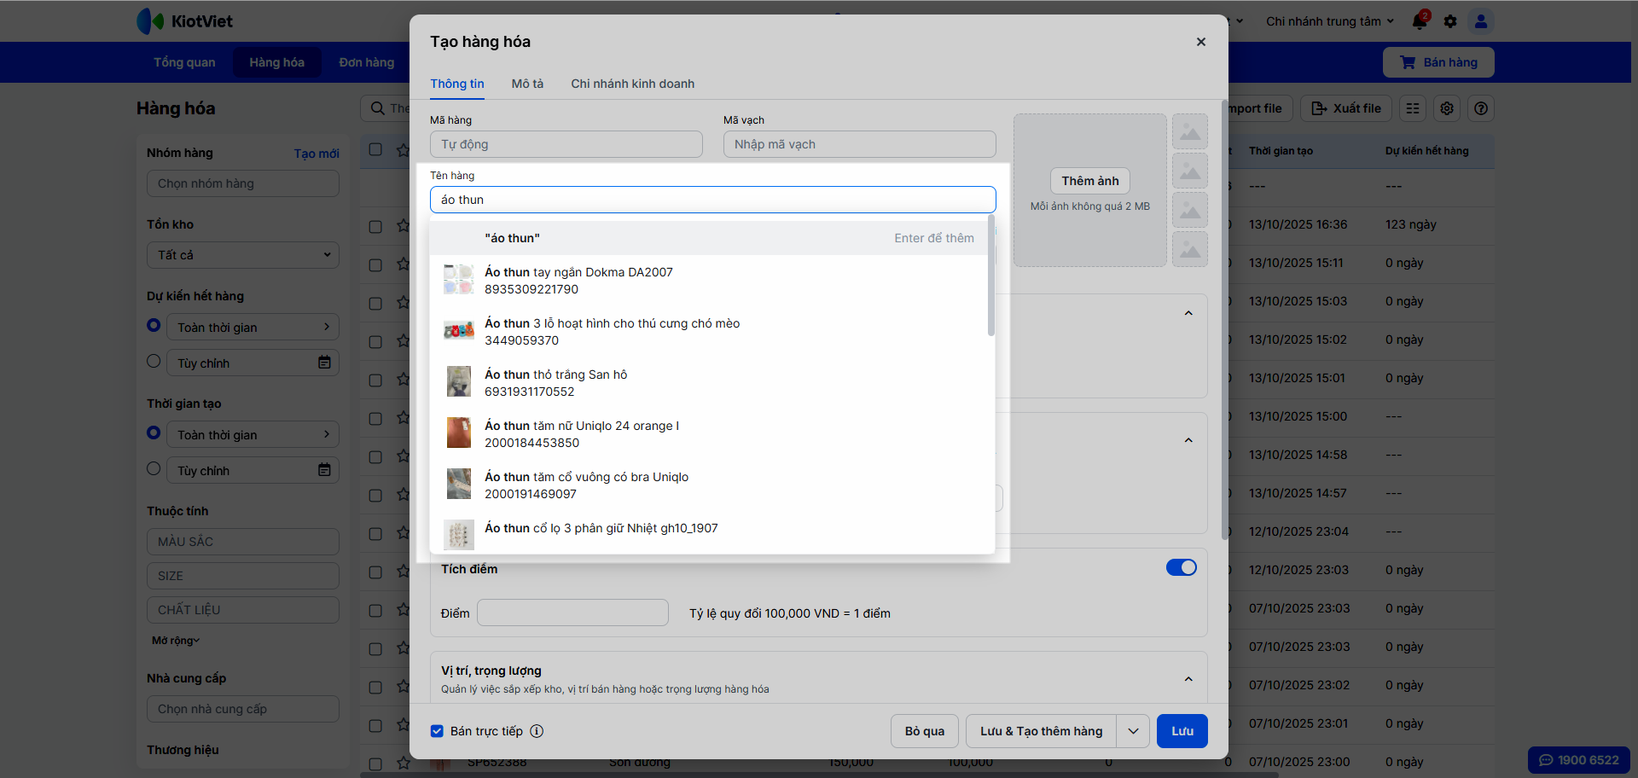Click the Lưu button
This screenshot has width=1638, height=778.
(x=1182, y=731)
